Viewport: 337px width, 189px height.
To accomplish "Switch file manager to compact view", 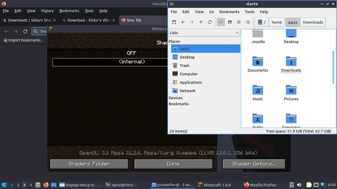I will [239, 22].
